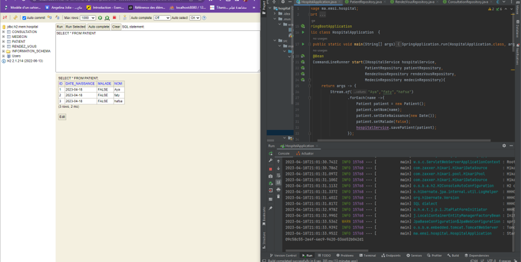Stop HospitalApplication with red stop icon
521x262 pixels.
click(271, 169)
